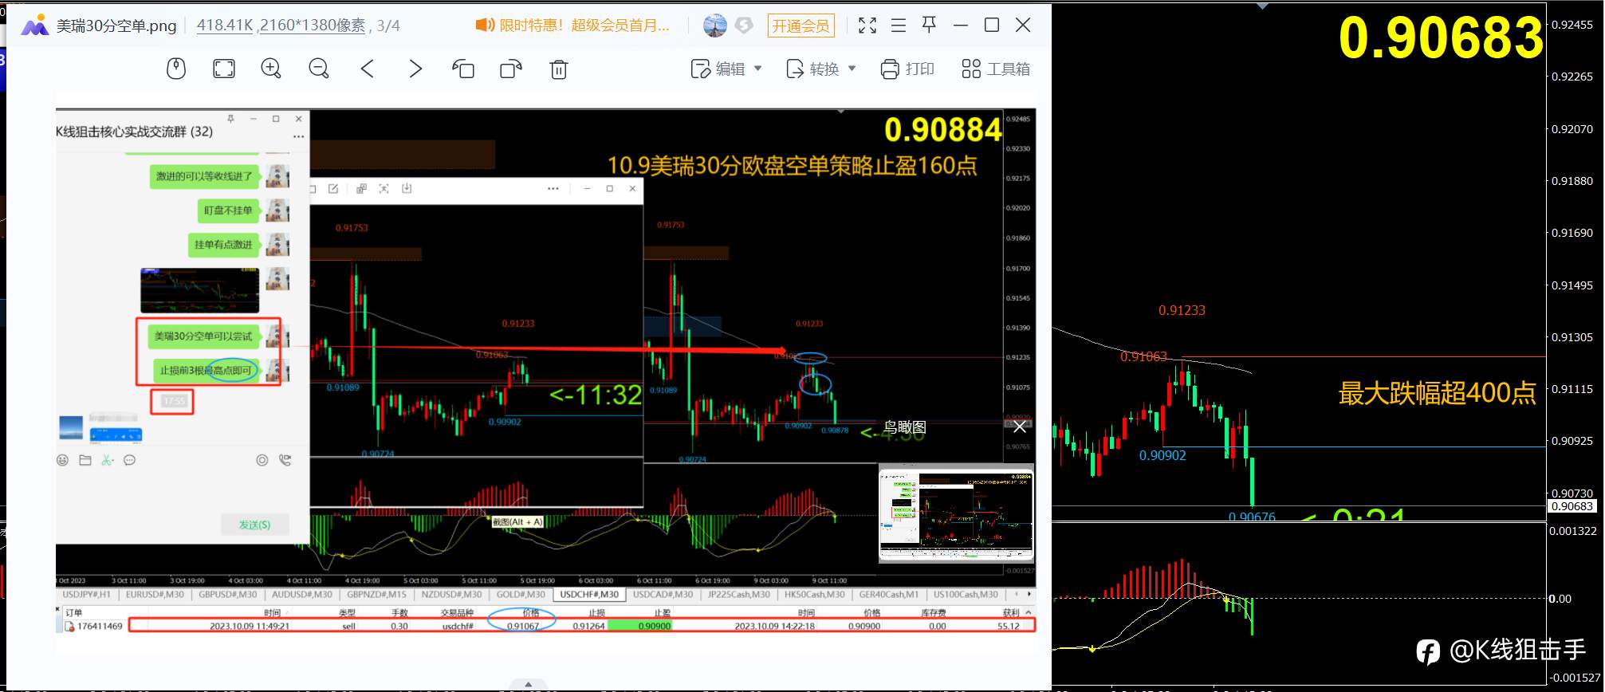Click the 开通会员 button
The height and width of the screenshot is (692, 1605).
(x=801, y=26)
